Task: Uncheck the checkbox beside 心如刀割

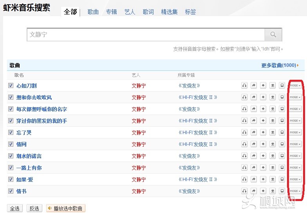Action: pyautogui.click(x=11, y=86)
